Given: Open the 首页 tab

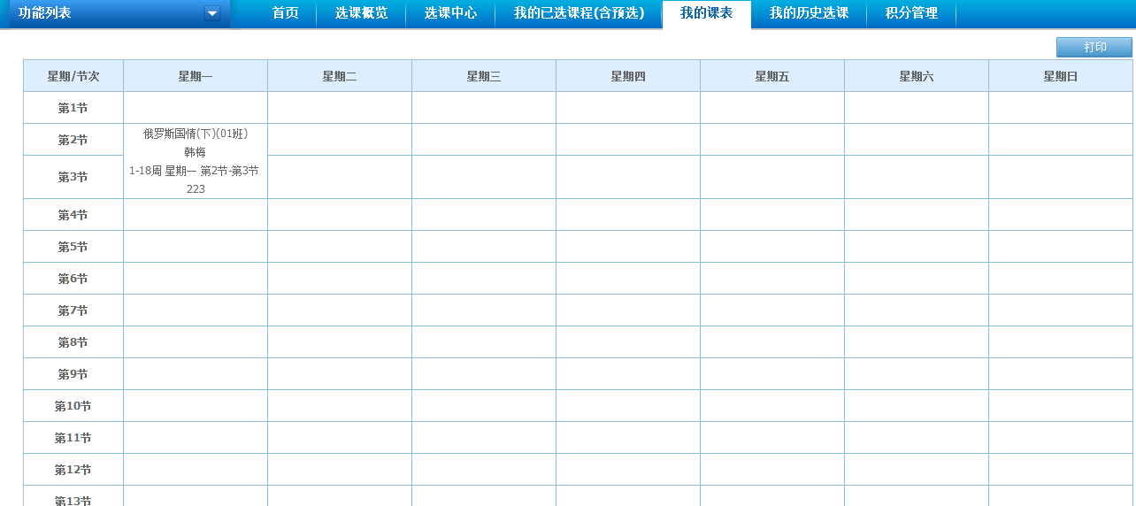Looking at the screenshot, I should [x=286, y=13].
